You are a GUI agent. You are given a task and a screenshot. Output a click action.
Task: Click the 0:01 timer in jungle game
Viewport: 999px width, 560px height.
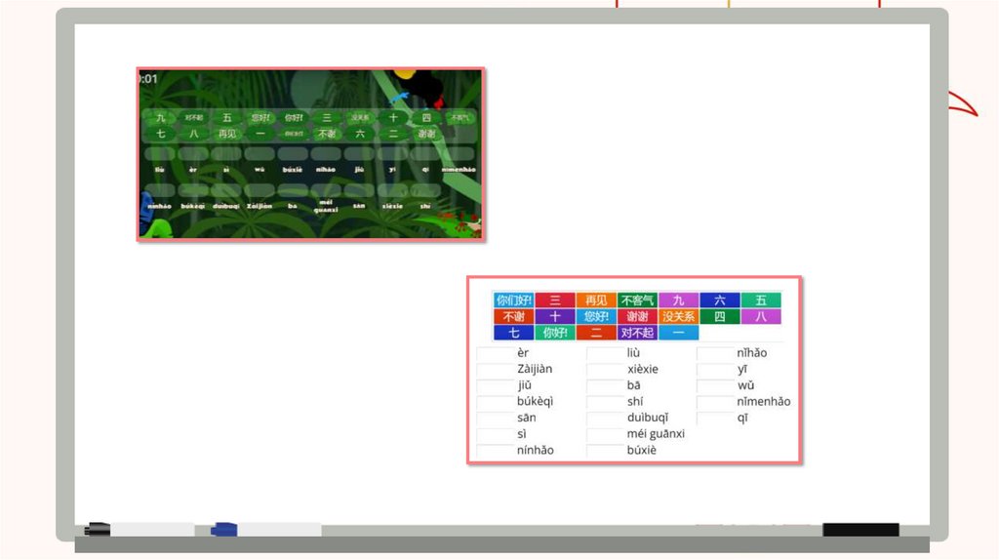tap(148, 79)
